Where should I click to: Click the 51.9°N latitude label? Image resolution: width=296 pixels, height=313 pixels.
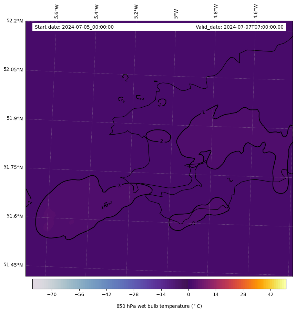click(x=15, y=119)
